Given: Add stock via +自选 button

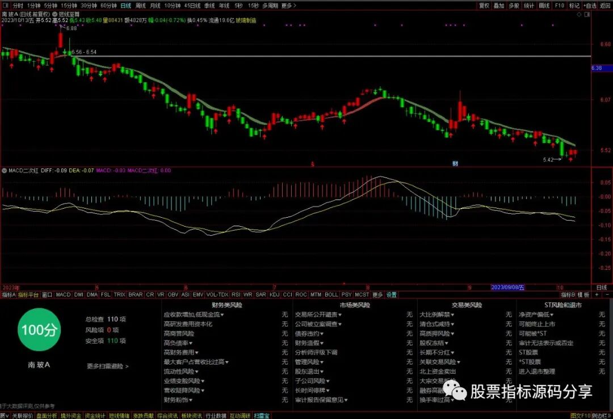Looking at the screenshot, I should tap(590, 6).
